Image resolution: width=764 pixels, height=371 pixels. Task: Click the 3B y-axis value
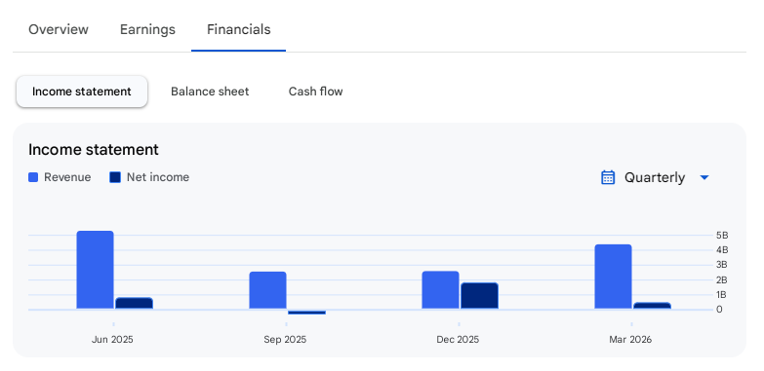(x=722, y=265)
